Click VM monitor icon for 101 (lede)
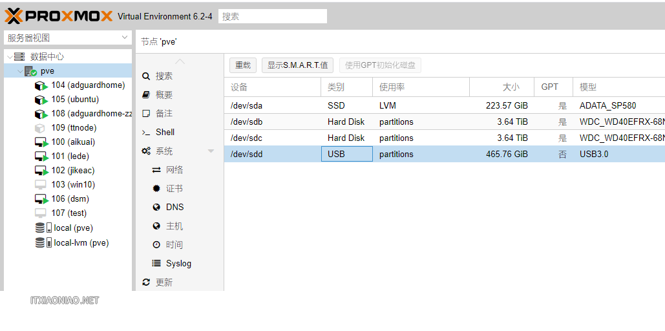This screenshot has height=331, width=665. [41, 156]
